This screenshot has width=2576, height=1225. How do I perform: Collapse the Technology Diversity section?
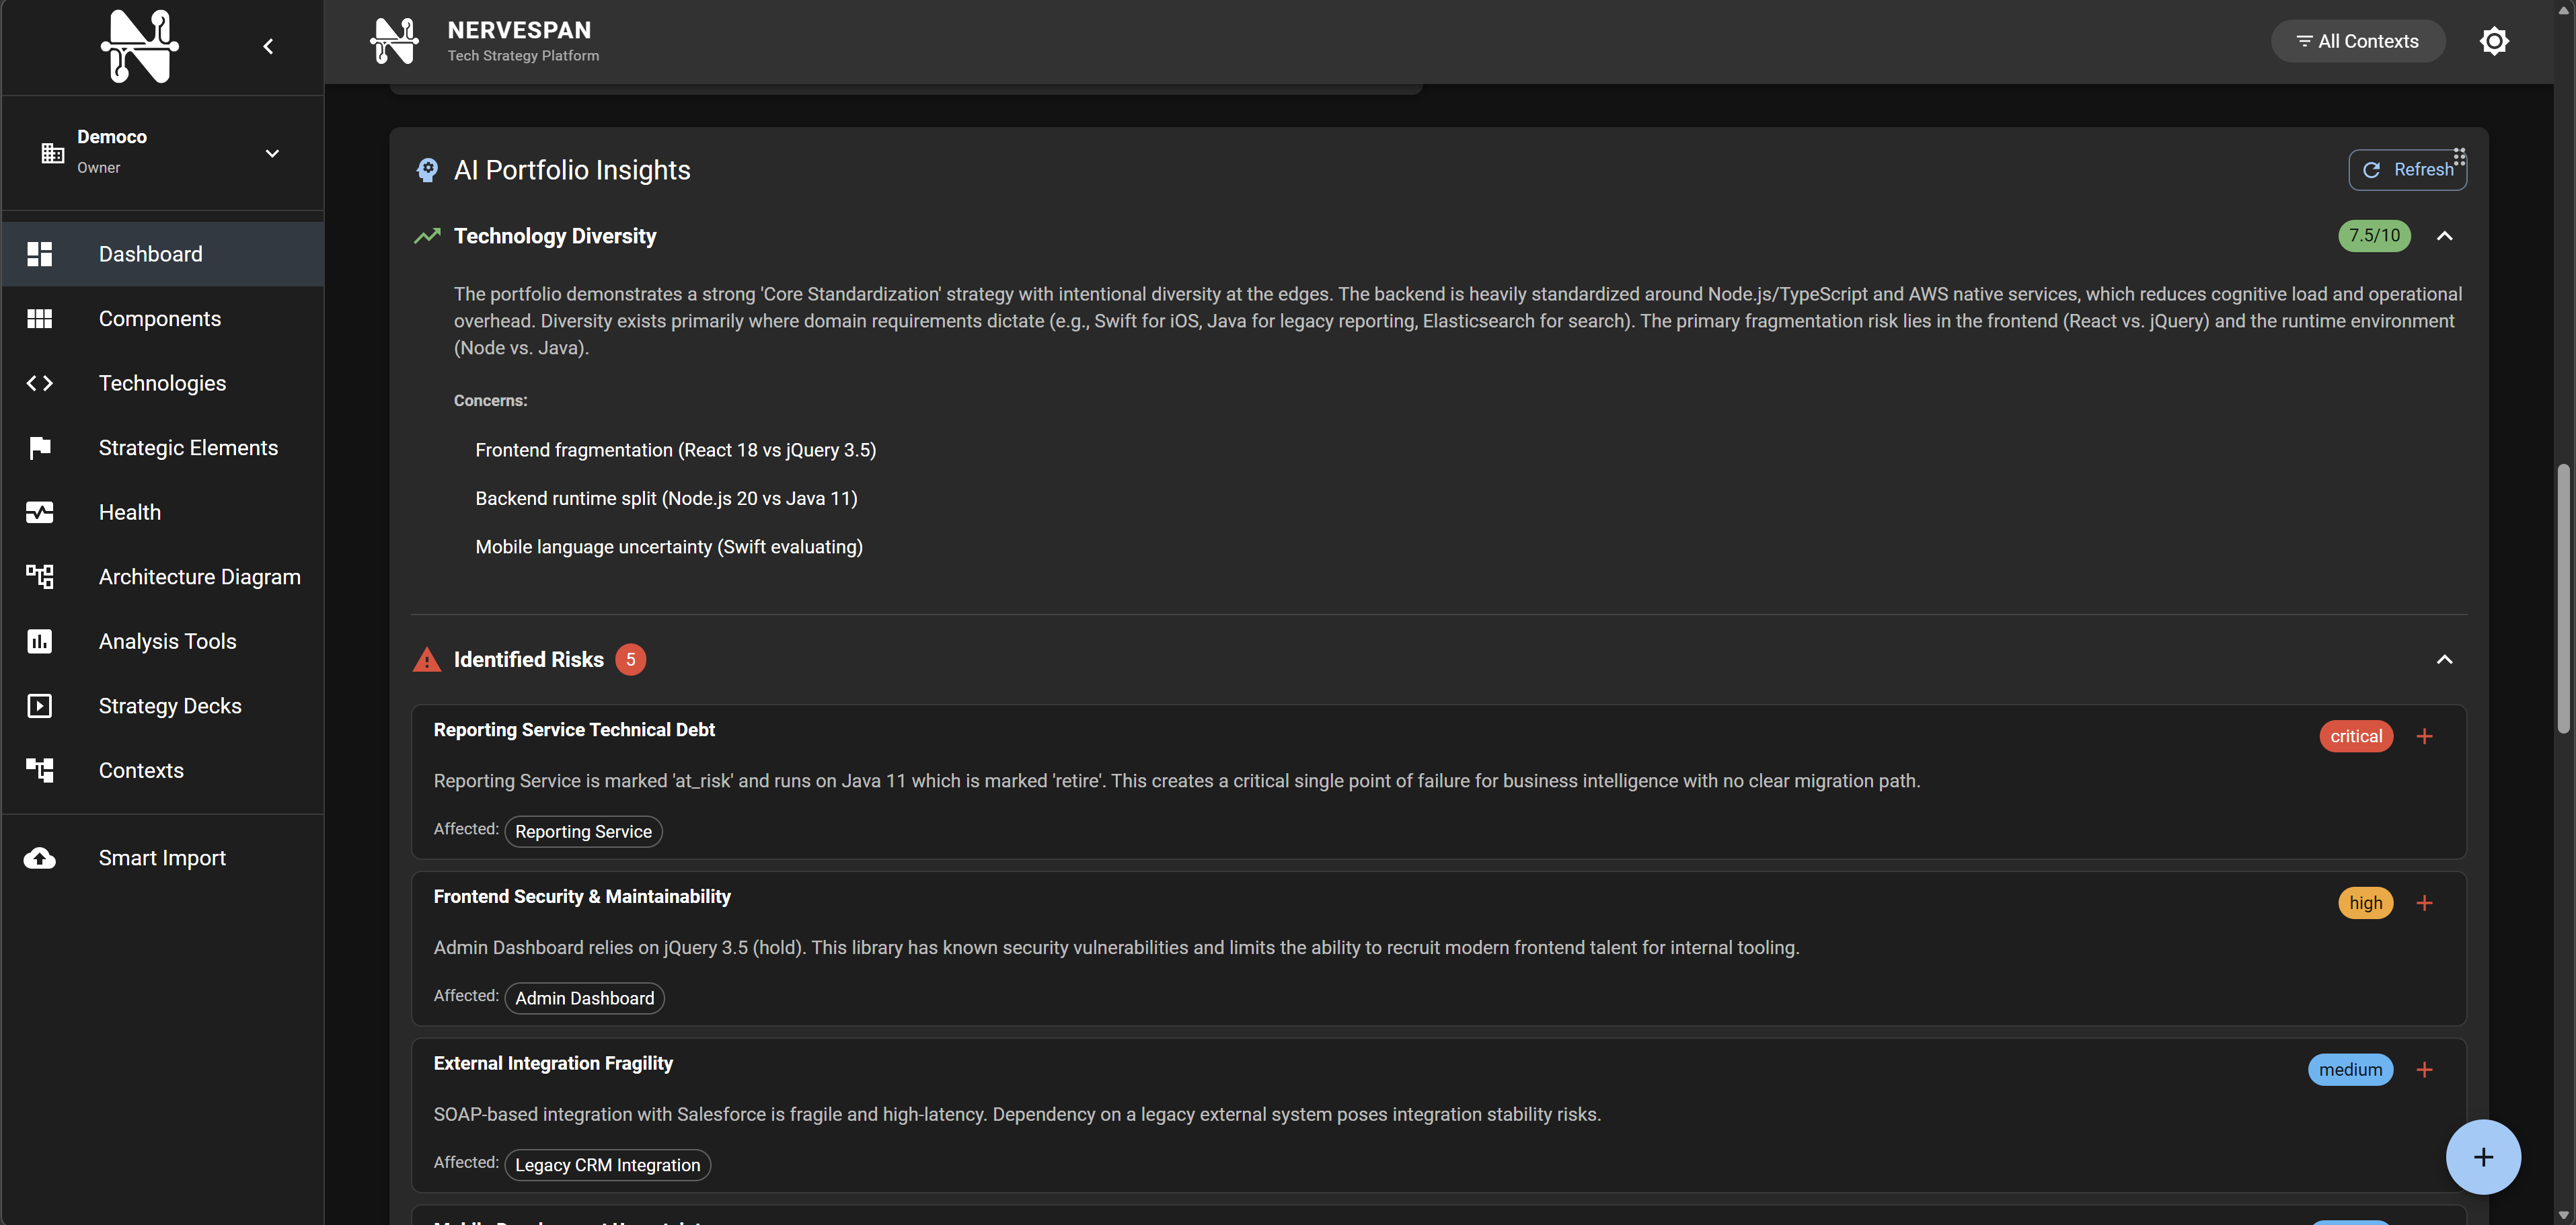[x=2444, y=236]
